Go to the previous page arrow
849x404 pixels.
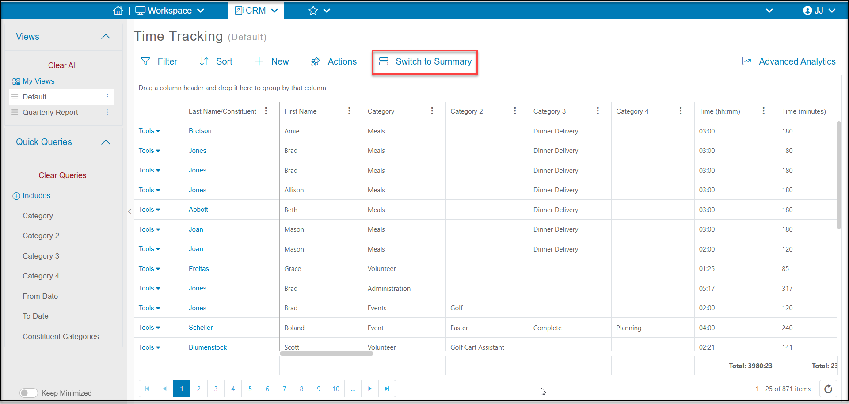pos(164,389)
